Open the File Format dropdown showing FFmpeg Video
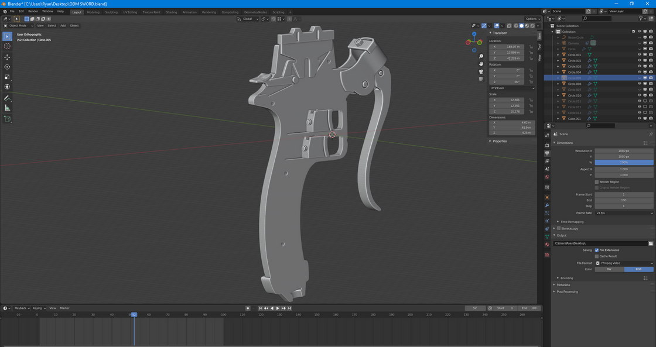Screen dimensions: 656x347 (624, 263)
